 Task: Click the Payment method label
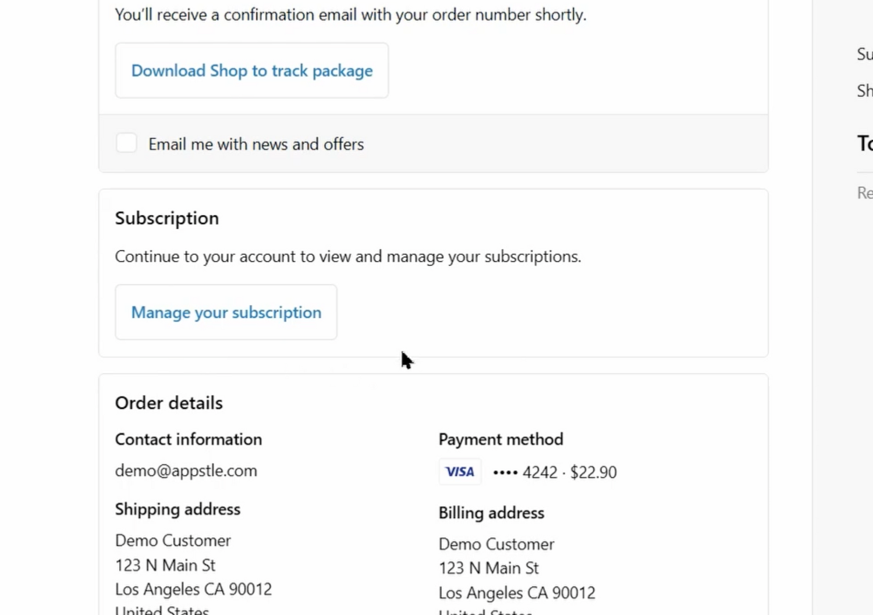pyautogui.click(x=501, y=439)
